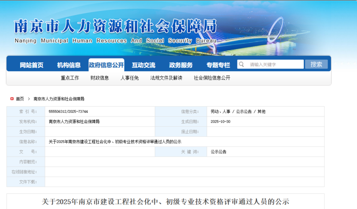Click the 关键词 label cell

181,152
